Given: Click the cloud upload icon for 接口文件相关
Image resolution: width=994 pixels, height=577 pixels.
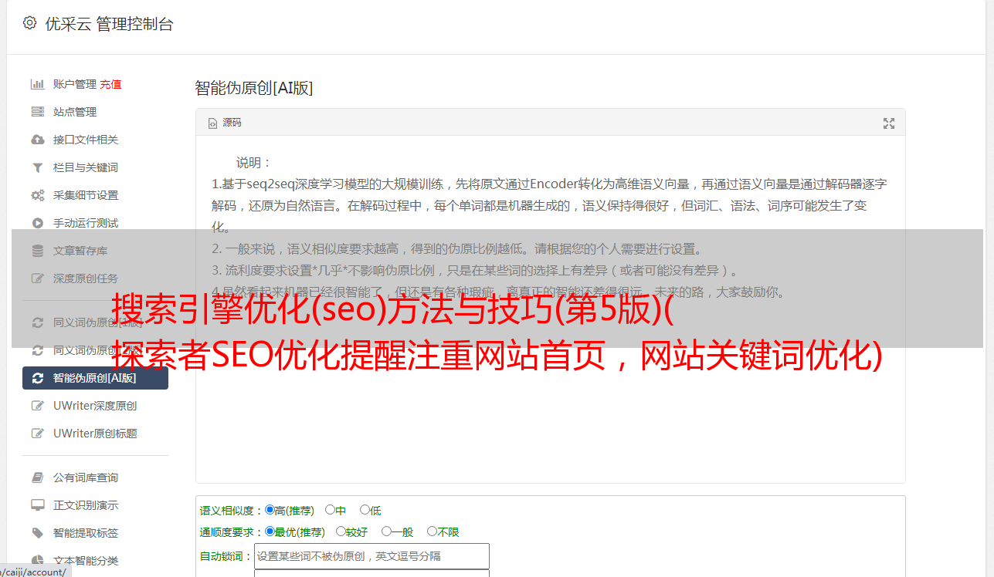Looking at the screenshot, I should [37, 140].
